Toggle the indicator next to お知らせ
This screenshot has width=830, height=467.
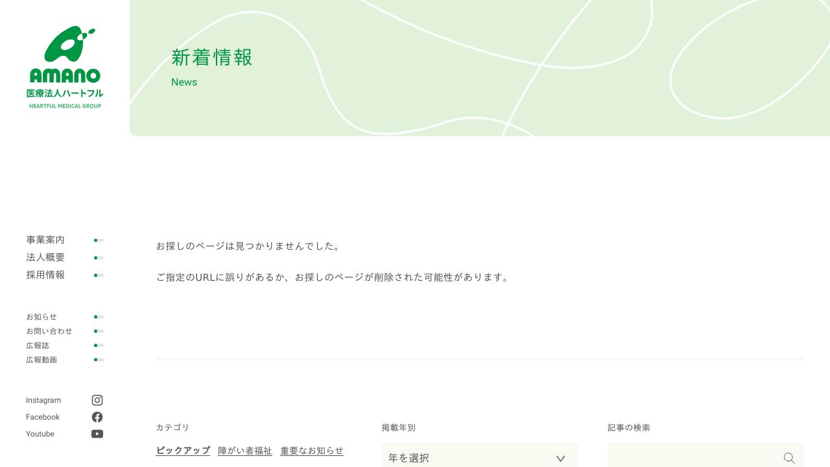[x=98, y=317]
